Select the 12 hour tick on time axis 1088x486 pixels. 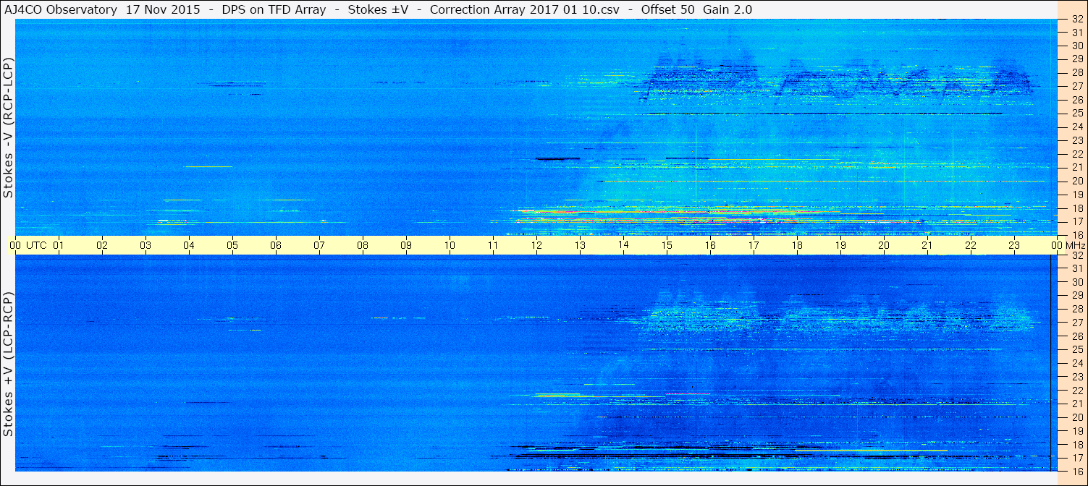pos(536,245)
